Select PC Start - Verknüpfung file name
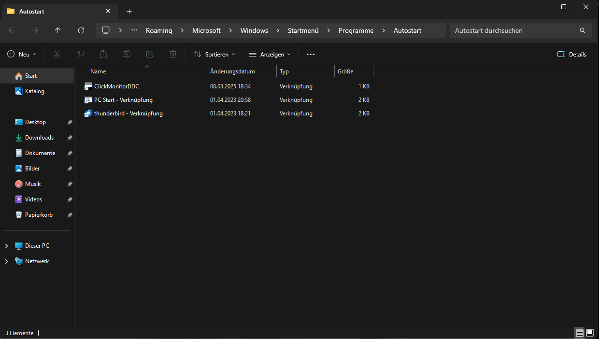This screenshot has width=599, height=339. tap(123, 100)
